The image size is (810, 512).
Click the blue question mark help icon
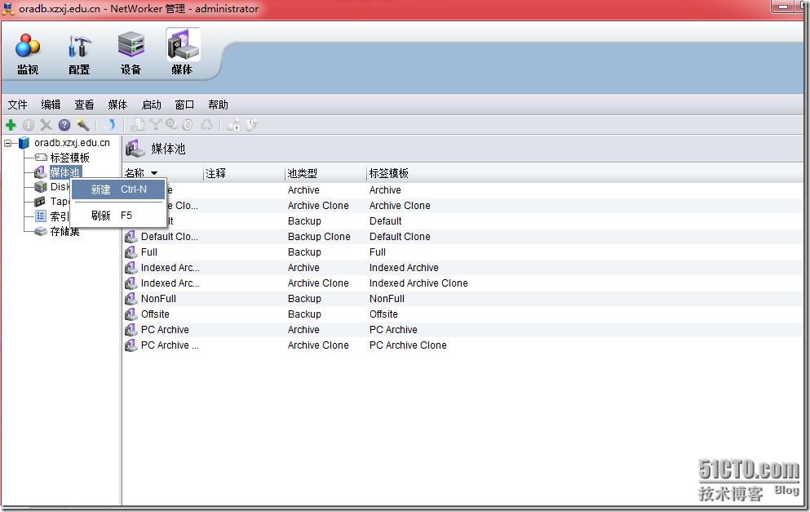point(64,125)
